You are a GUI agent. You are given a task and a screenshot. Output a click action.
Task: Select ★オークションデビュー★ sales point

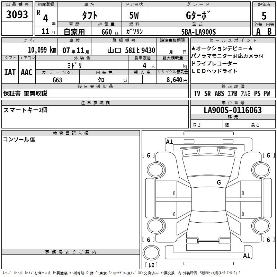(x=222, y=48)
